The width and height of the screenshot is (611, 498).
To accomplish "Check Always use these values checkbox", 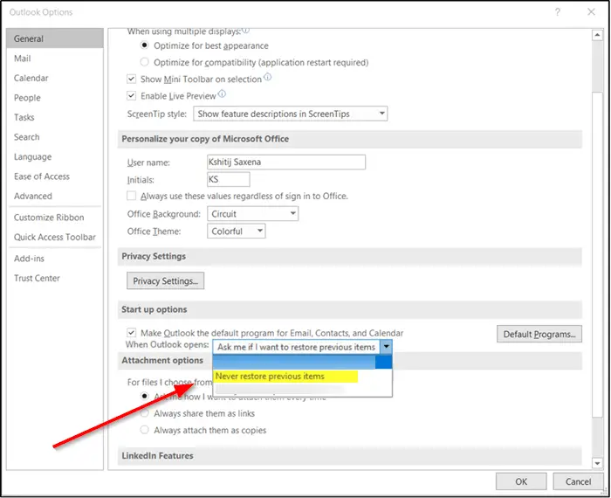I will [131, 196].
